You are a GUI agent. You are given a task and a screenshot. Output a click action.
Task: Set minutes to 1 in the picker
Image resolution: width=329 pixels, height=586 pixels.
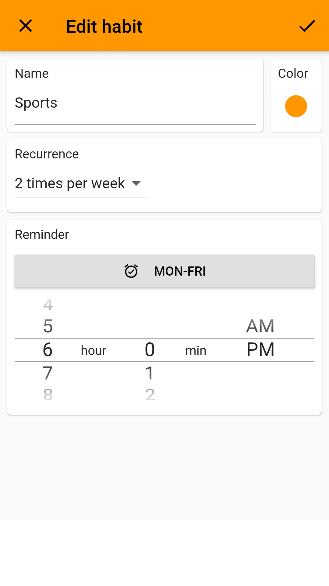[x=150, y=373]
